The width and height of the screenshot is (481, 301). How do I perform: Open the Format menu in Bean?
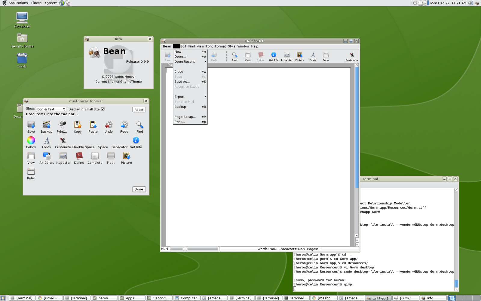click(x=220, y=46)
